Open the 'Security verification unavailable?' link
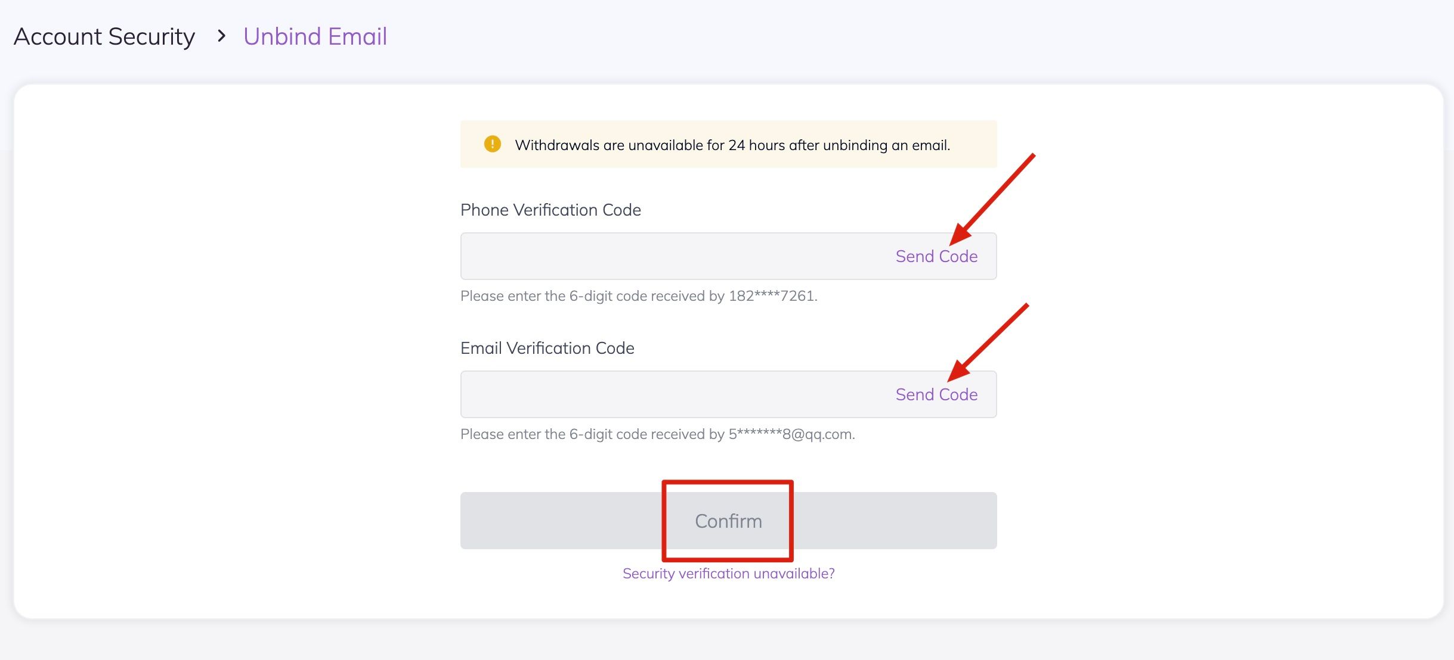The width and height of the screenshot is (1454, 660). pos(728,573)
